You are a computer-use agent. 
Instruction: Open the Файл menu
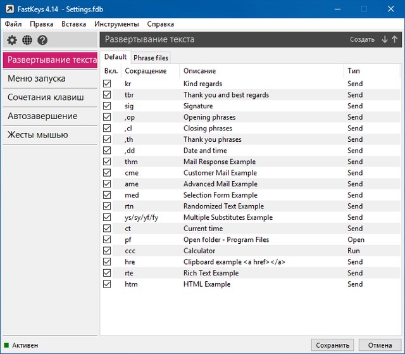click(13, 24)
